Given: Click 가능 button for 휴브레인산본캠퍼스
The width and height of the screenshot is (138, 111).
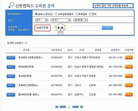Looking at the screenshot, I should 129,85.
